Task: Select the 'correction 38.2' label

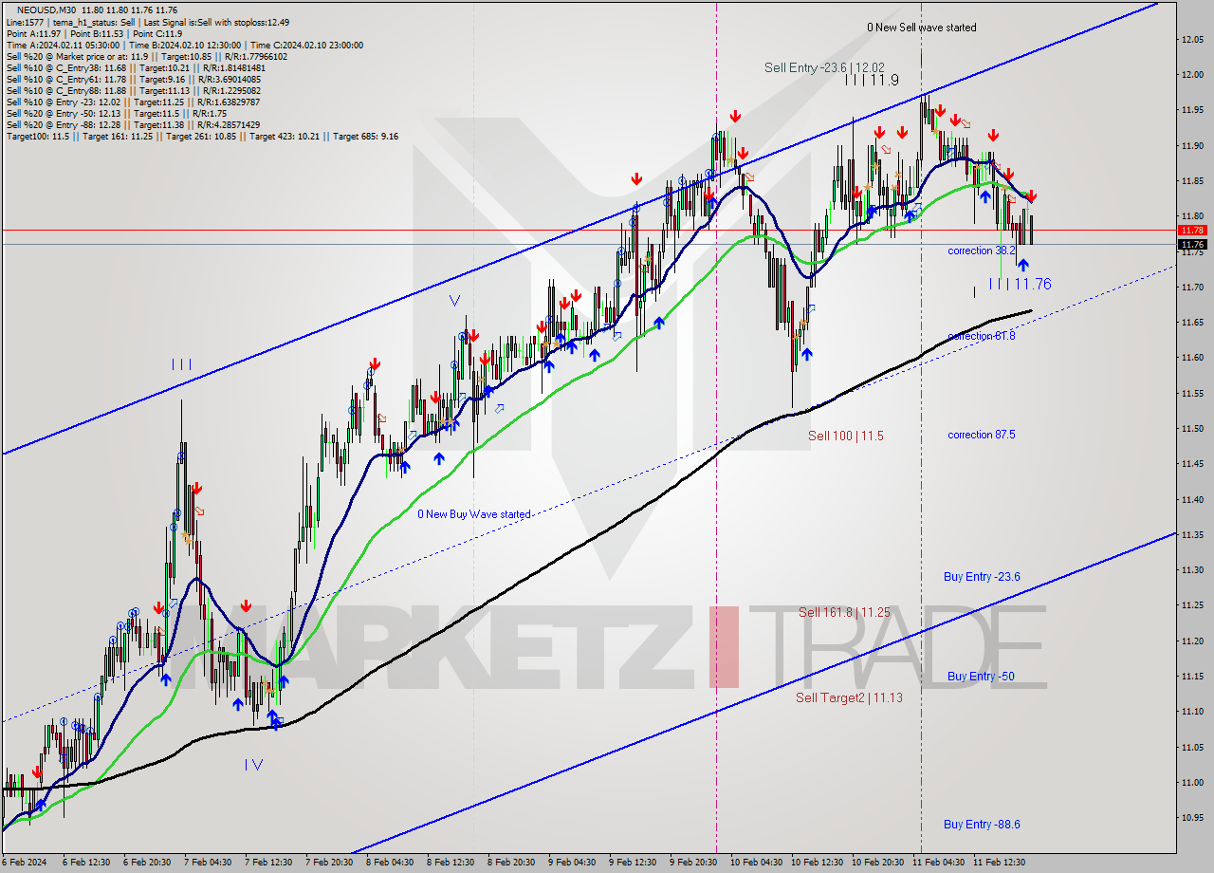Action: tap(982, 251)
